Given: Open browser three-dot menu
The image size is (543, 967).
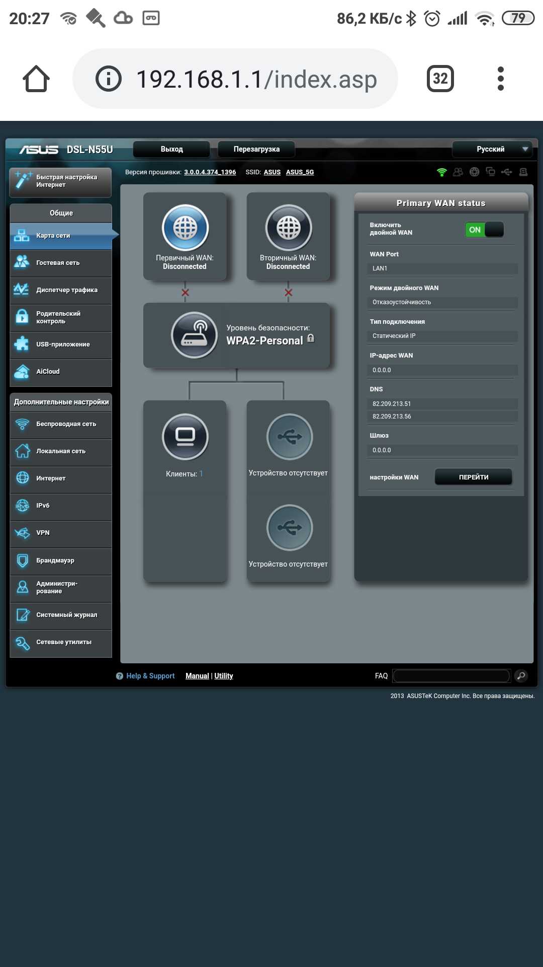Looking at the screenshot, I should click(500, 79).
